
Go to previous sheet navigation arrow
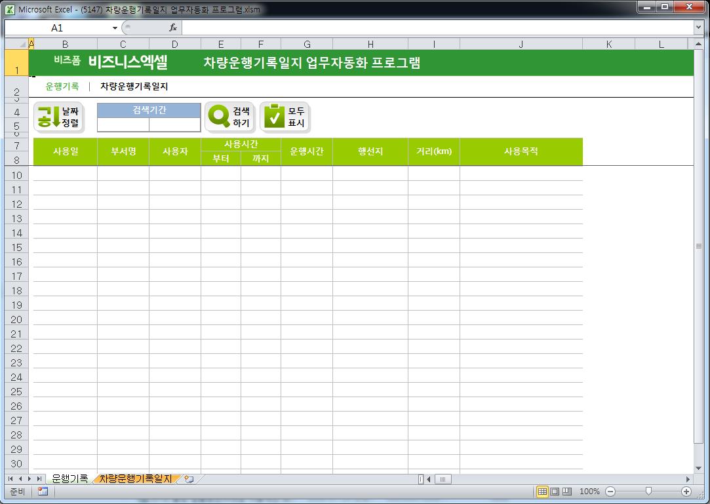coord(20,478)
